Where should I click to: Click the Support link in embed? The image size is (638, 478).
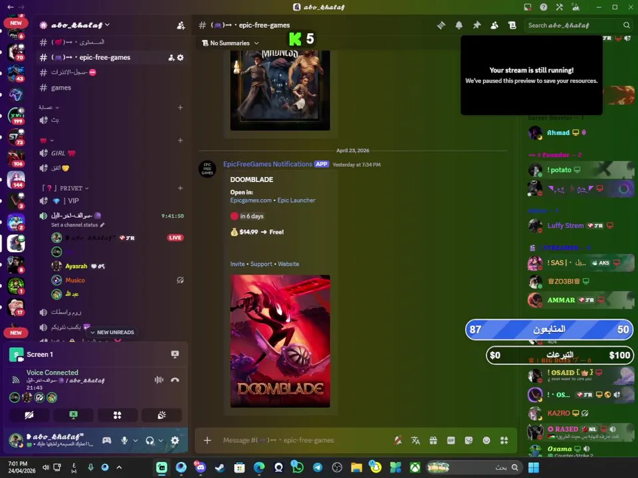261,264
